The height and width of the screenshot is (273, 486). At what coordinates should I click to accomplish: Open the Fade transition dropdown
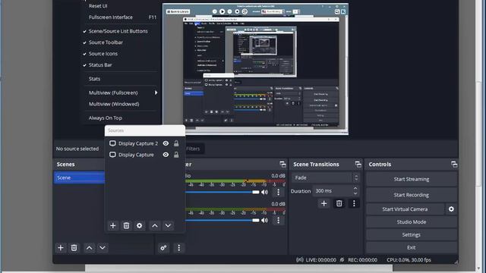click(x=326, y=177)
